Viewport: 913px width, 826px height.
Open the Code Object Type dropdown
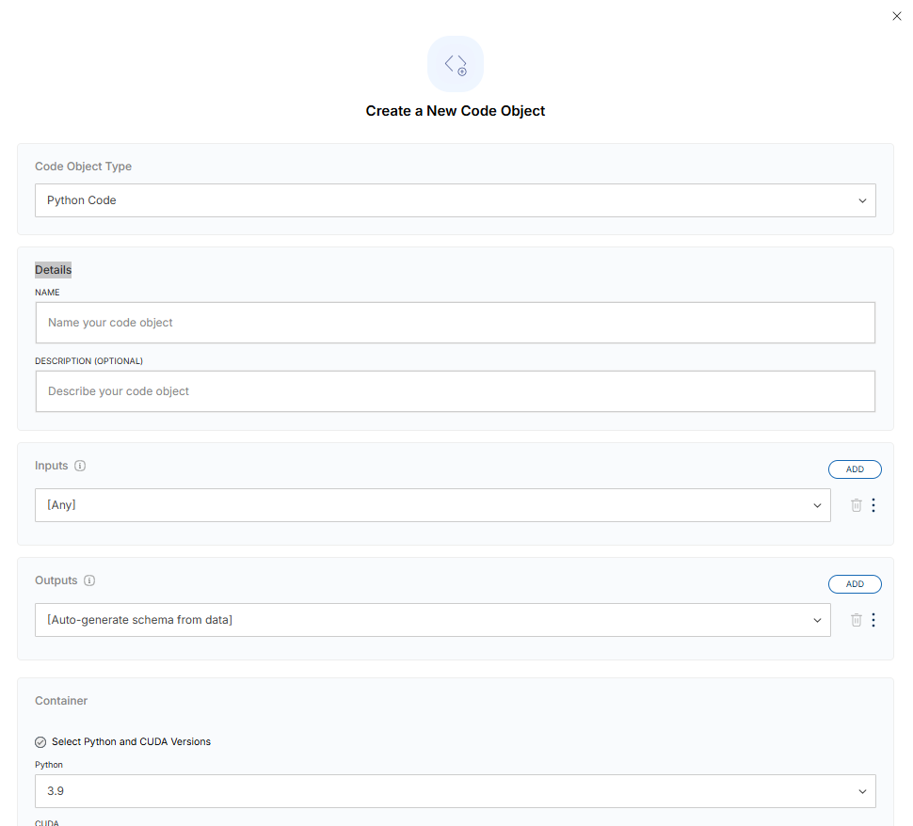tap(456, 200)
